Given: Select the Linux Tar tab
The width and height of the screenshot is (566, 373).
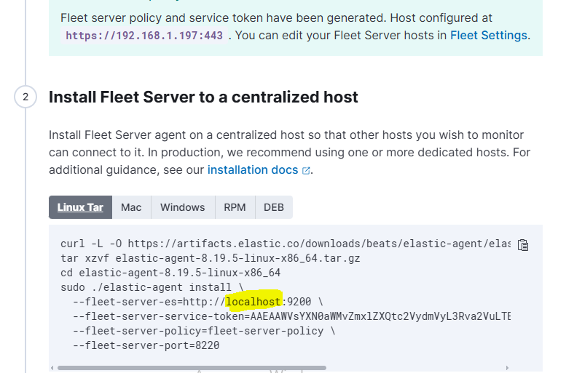Looking at the screenshot, I should click(x=80, y=207).
